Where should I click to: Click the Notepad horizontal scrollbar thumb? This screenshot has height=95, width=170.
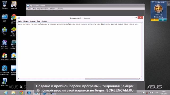[112, 79]
